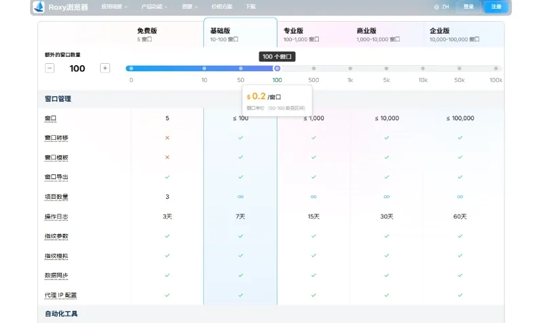
Task: Click the blue 注册 button
Action: (496, 7)
